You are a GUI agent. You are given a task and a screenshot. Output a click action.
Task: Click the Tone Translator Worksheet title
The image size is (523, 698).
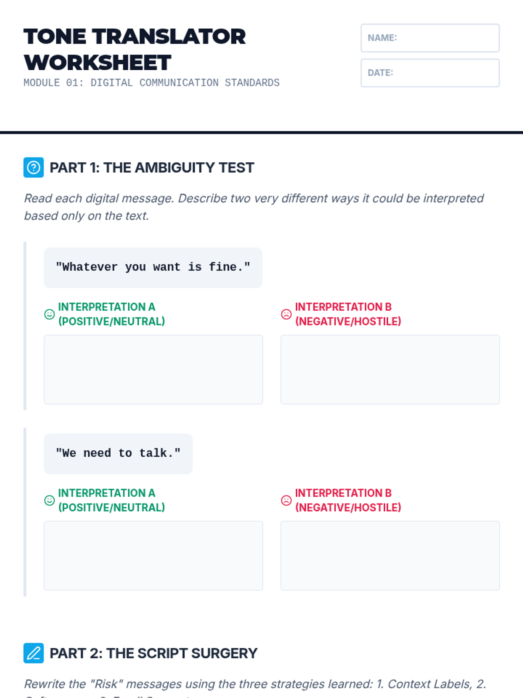[135, 49]
